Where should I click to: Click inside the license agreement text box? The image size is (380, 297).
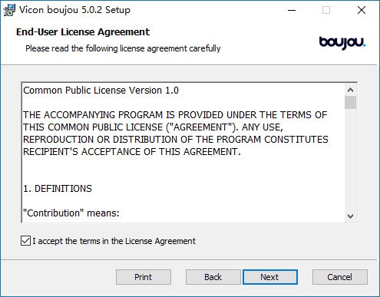[x=183, y=153]
